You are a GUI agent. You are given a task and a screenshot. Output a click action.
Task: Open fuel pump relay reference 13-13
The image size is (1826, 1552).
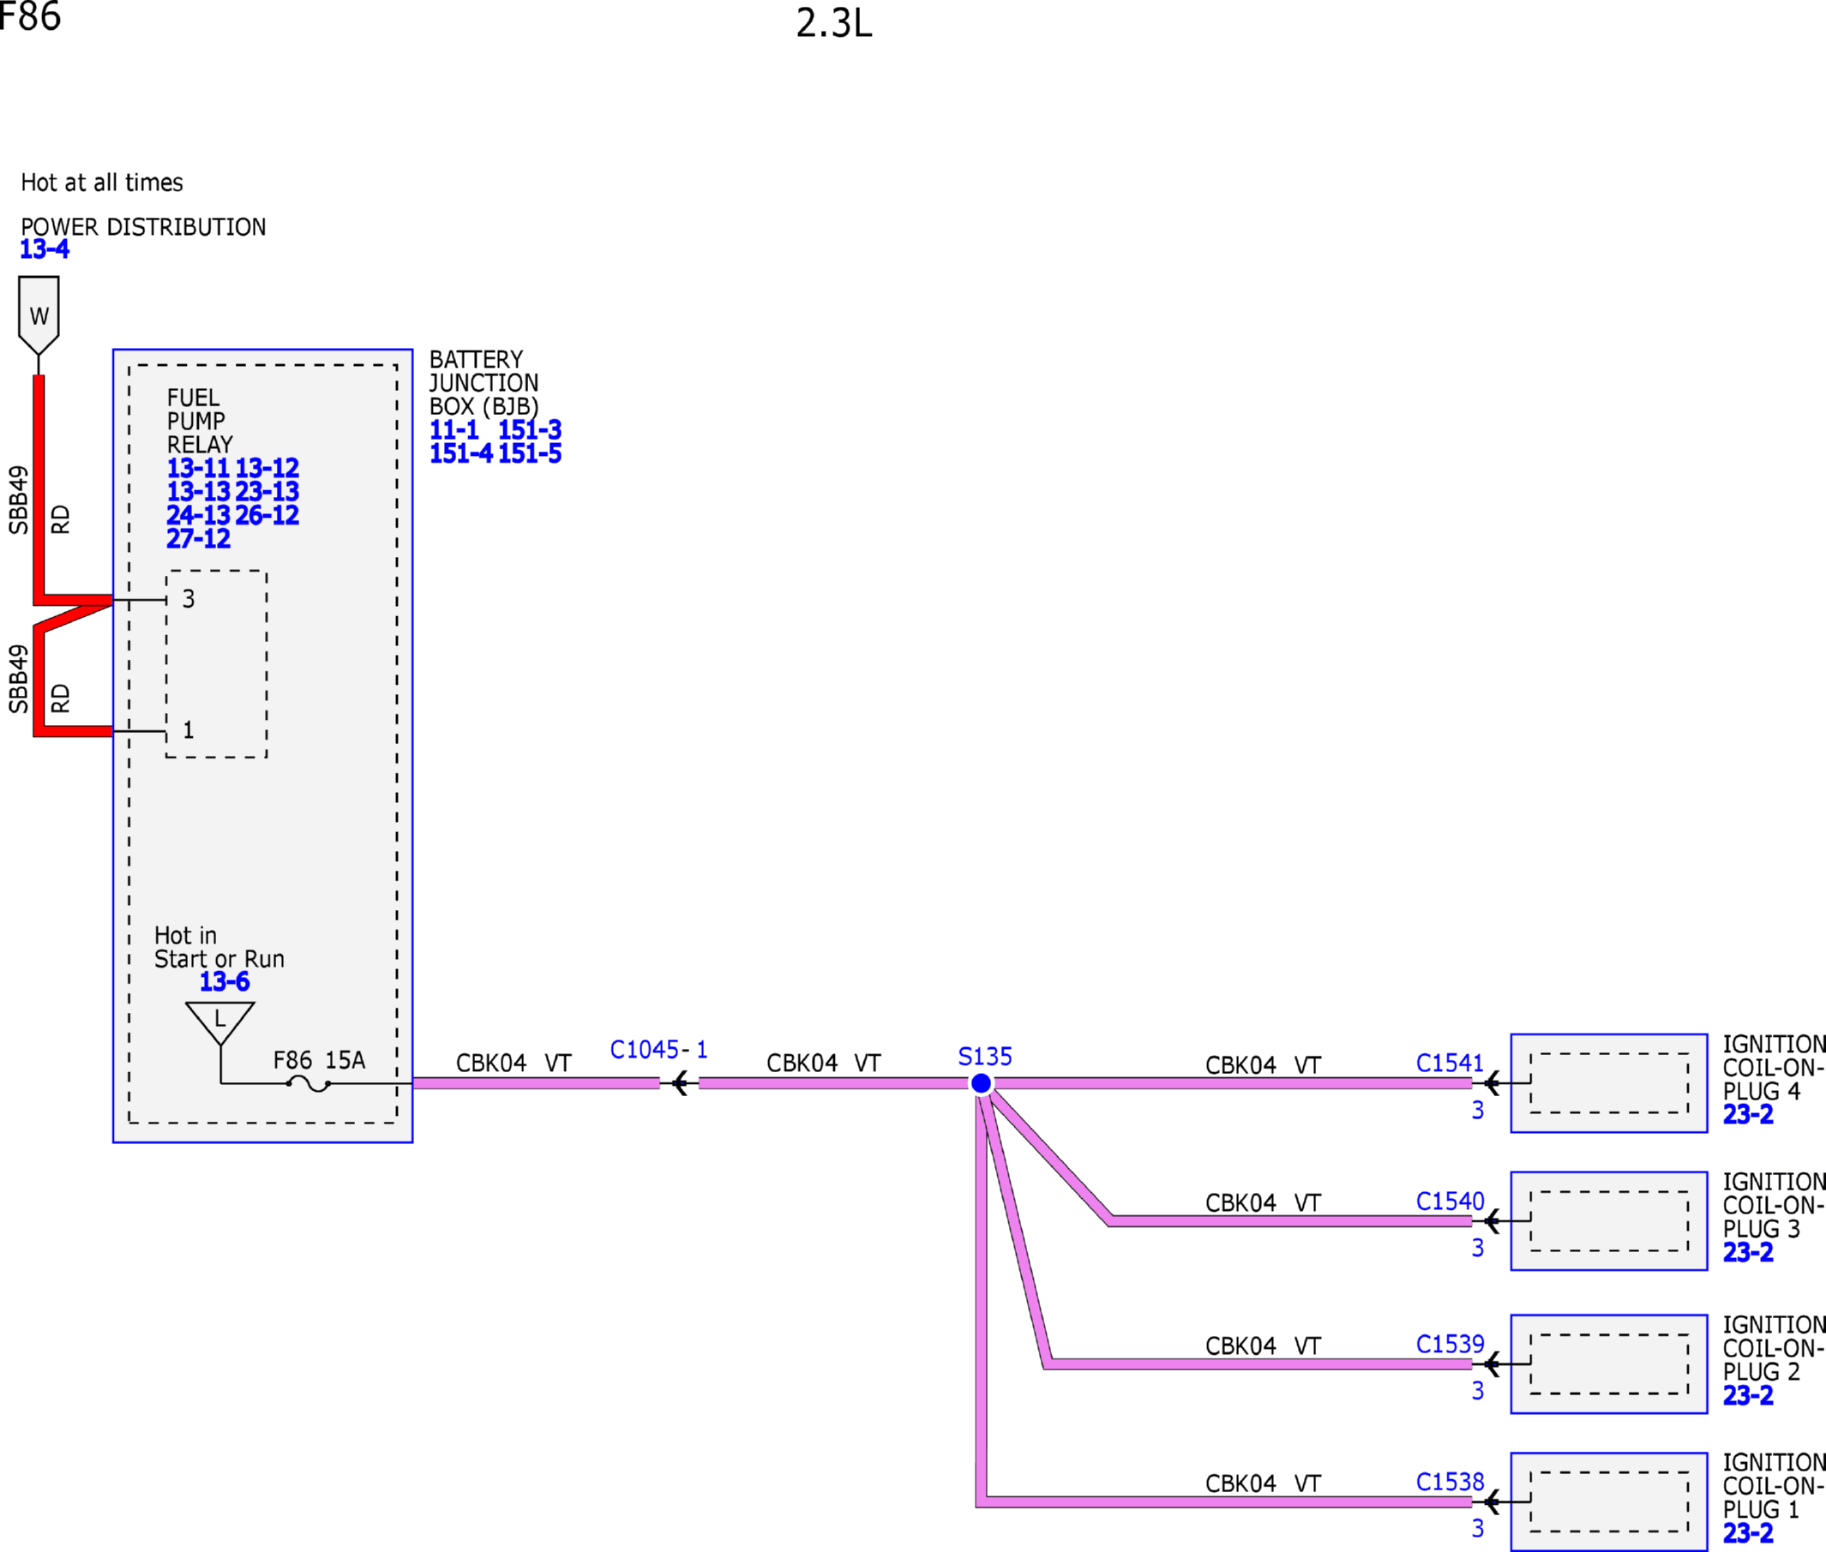[x=198, y=492]
